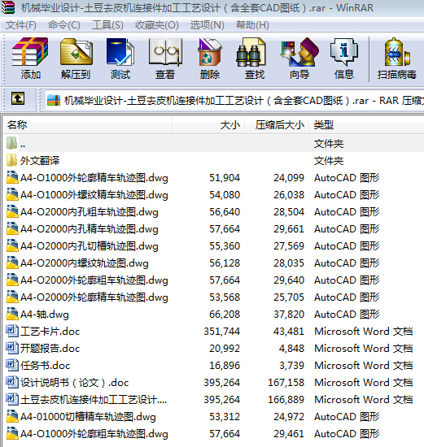Click packed size value 26,038
Viewport: 424px width, 447px height.
point(289,195)
